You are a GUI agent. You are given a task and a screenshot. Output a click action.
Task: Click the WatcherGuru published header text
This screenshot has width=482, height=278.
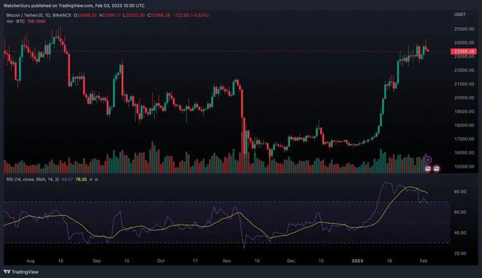74,6
